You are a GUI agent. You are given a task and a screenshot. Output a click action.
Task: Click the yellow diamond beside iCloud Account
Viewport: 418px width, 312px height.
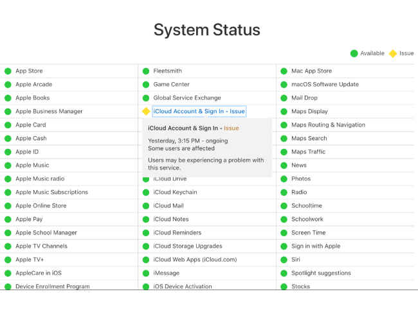146,111
